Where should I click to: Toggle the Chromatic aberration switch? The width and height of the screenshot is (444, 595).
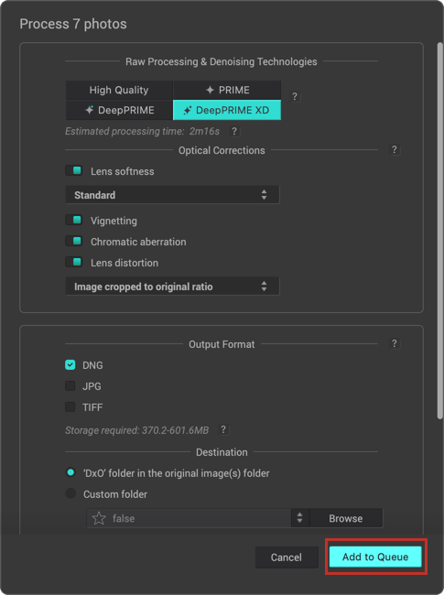(73, 242)
